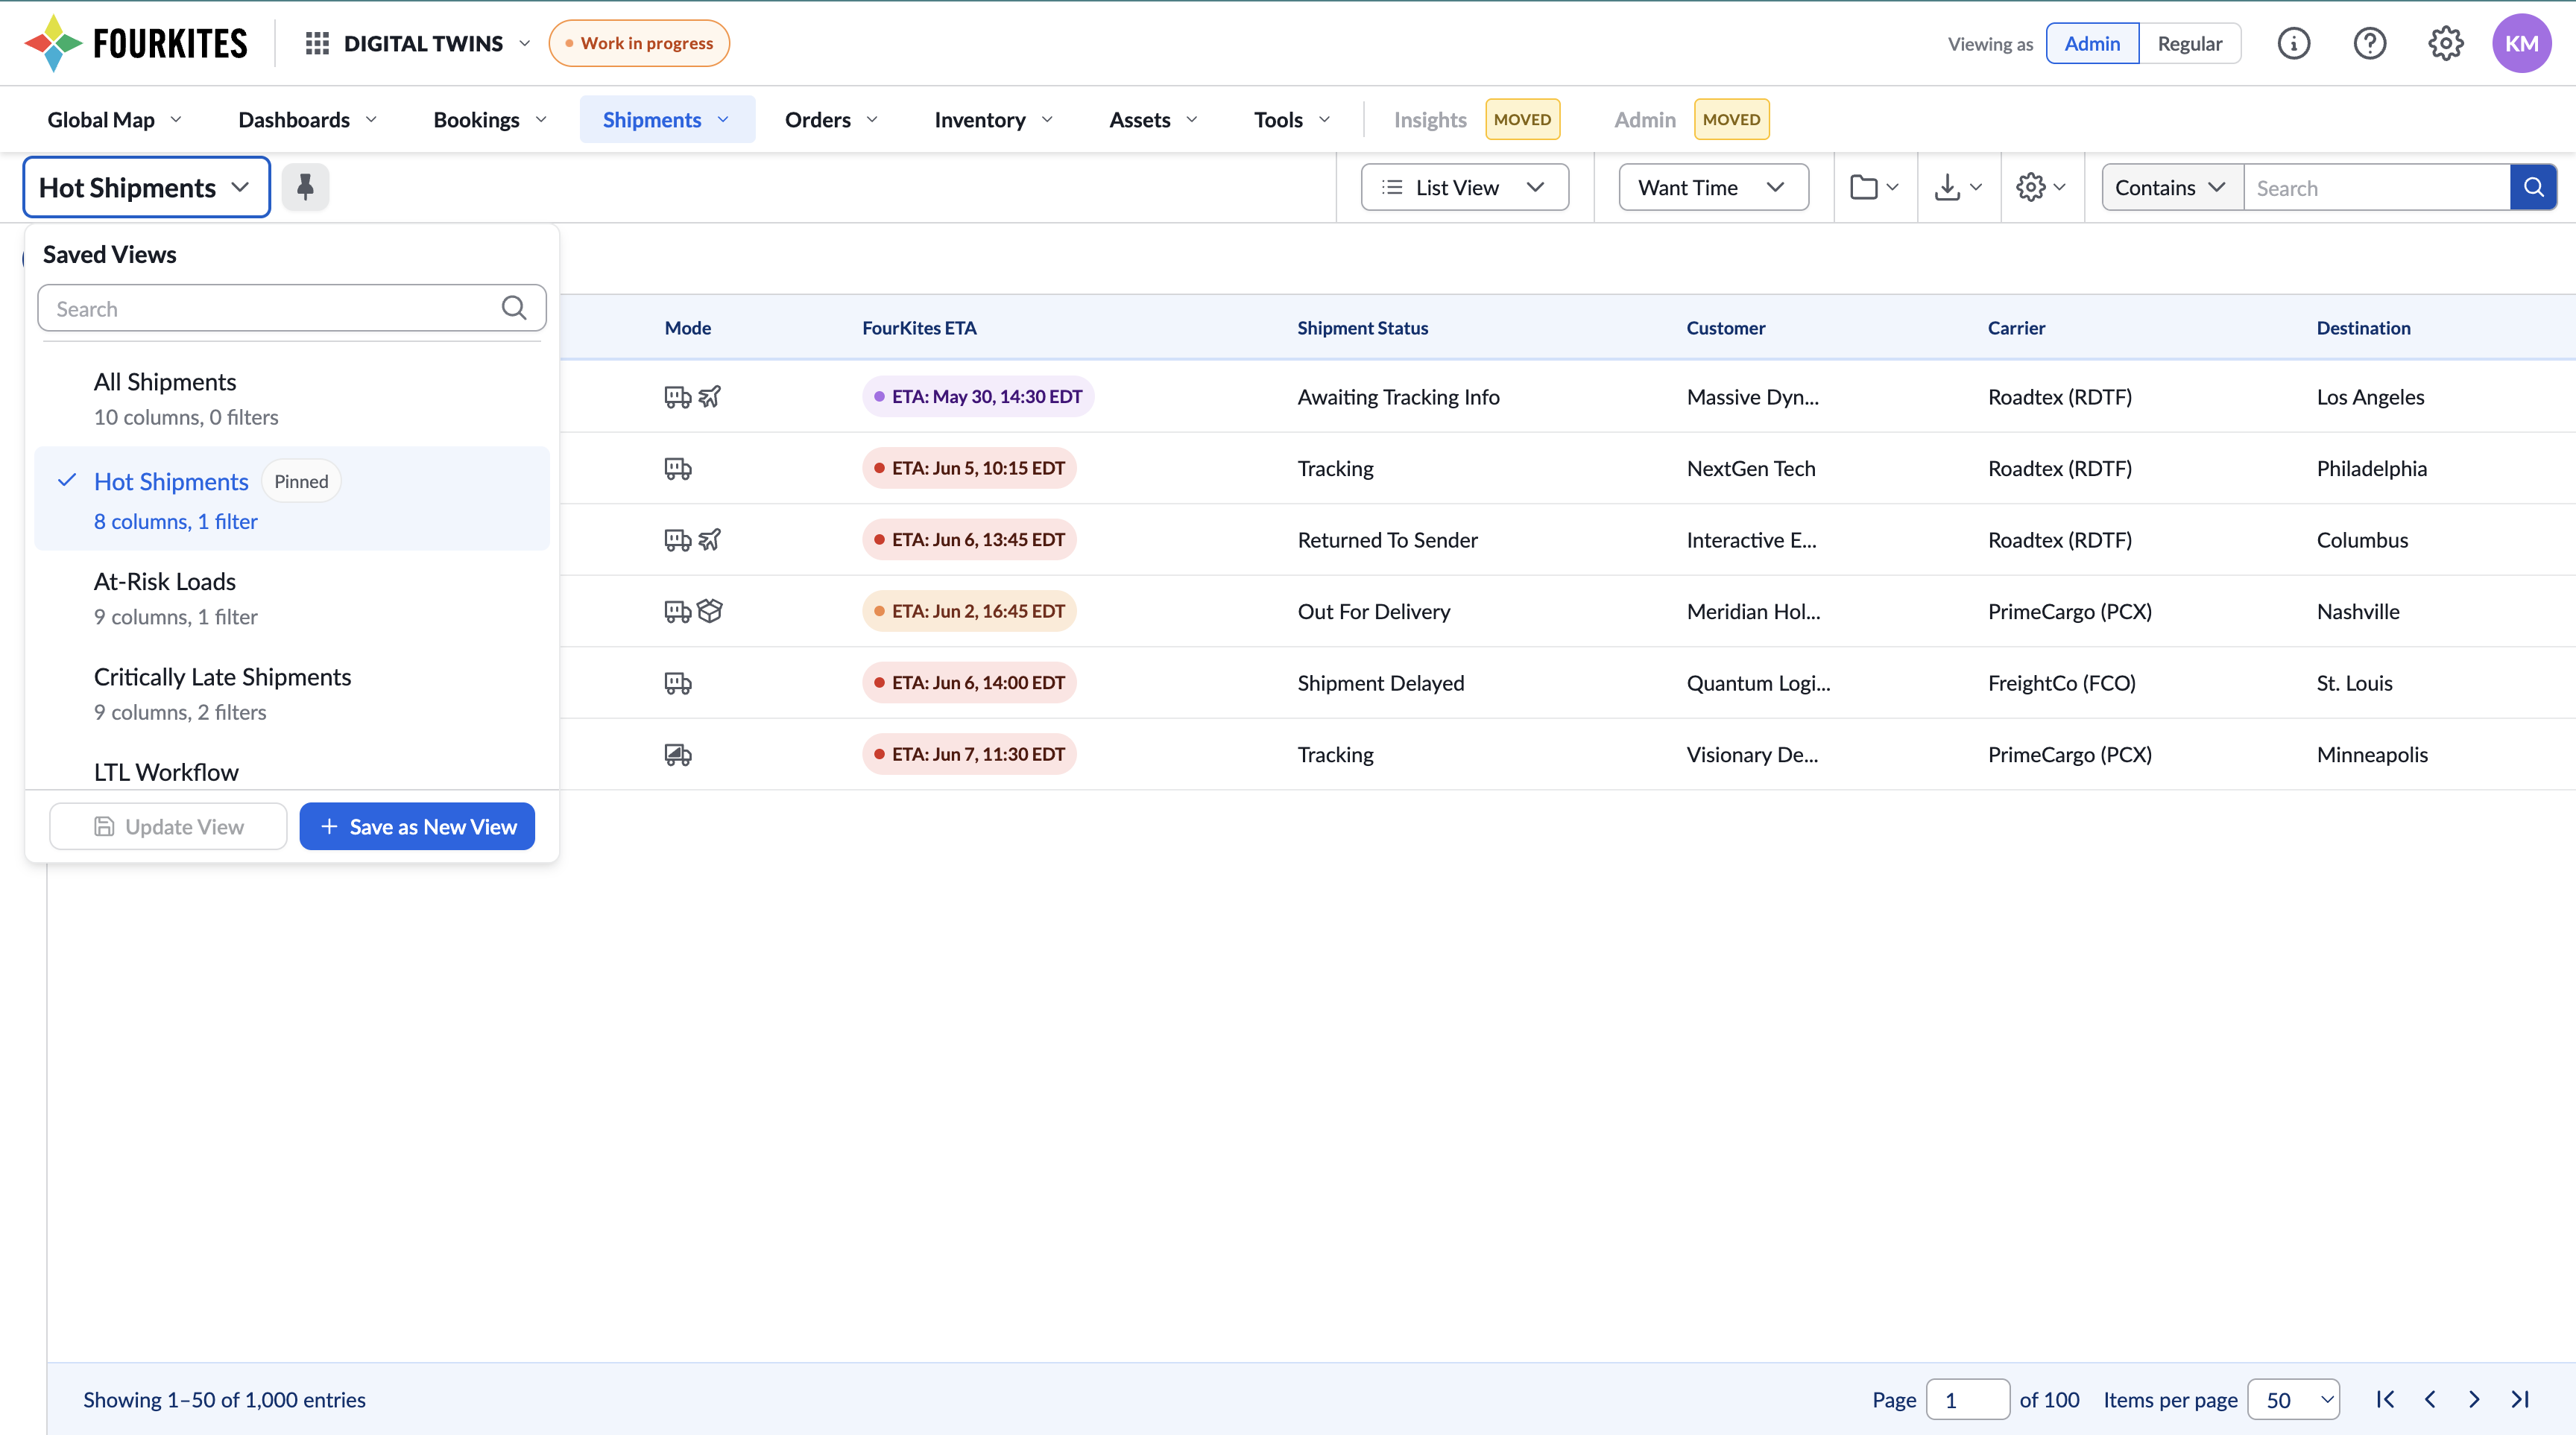Open the Tools nav menu
The height and width of the screenshot is (1435, 2576).
click(1293, 120)
